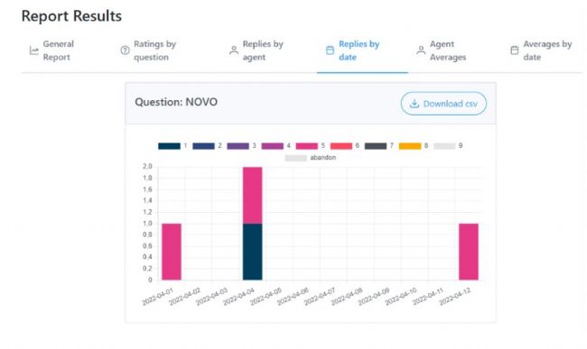The width and height of the screenshot is (587, 349).
Task: Click the download arrow icon in the csv button
Action: pos(415,104)
